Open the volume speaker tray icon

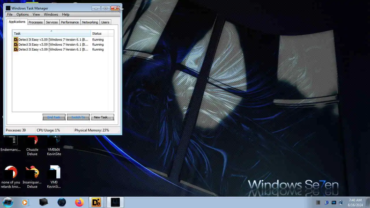[341, 203]
